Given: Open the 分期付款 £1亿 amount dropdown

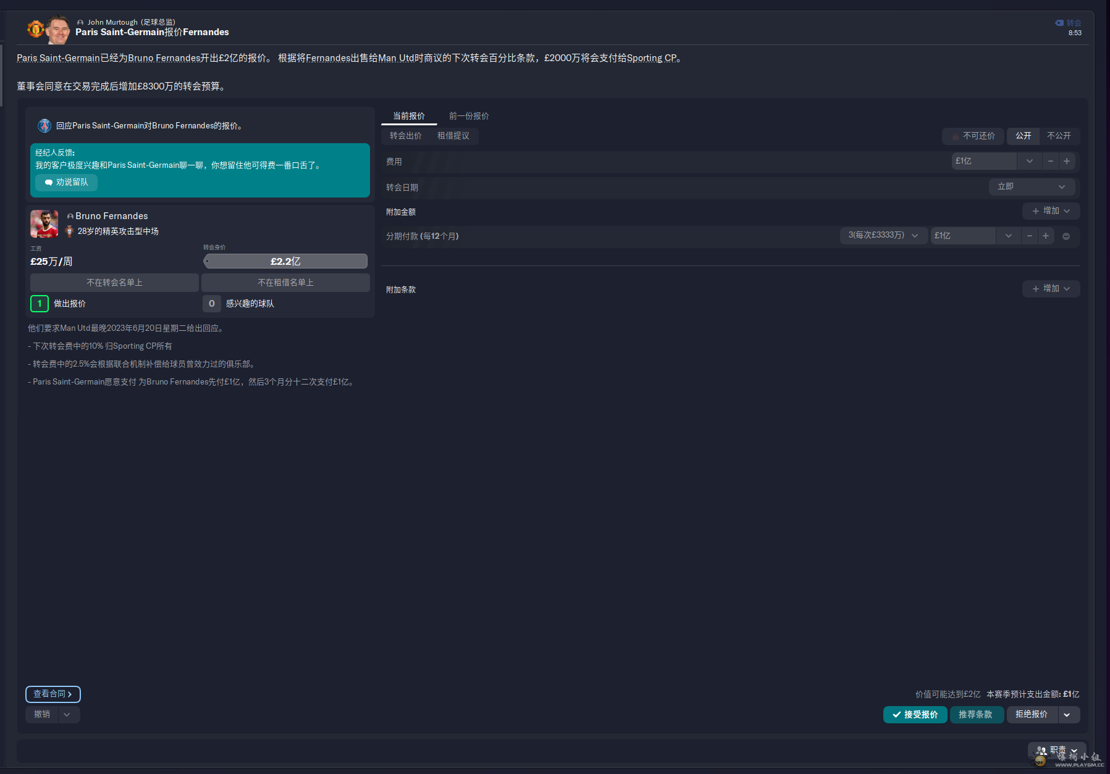Looking at the screenshot, I should click(1009, 236).
